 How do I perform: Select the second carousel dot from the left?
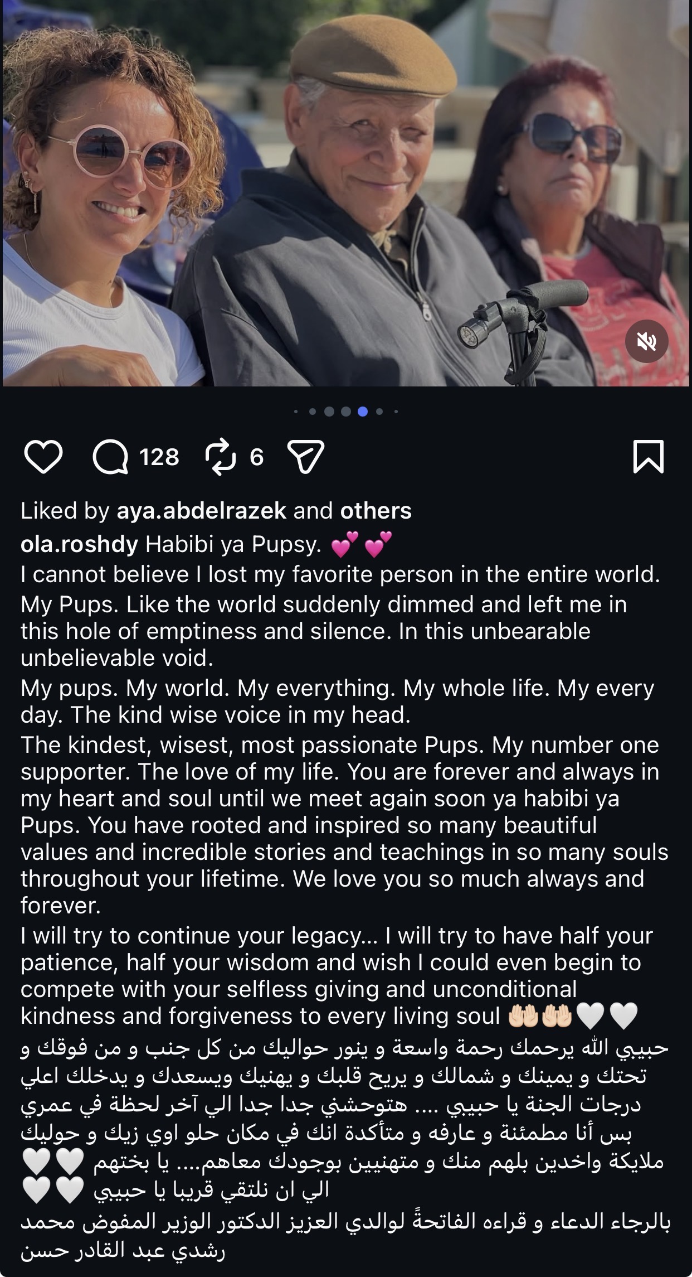[313, 412]
